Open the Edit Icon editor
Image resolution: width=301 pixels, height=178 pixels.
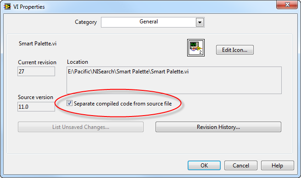235,50
